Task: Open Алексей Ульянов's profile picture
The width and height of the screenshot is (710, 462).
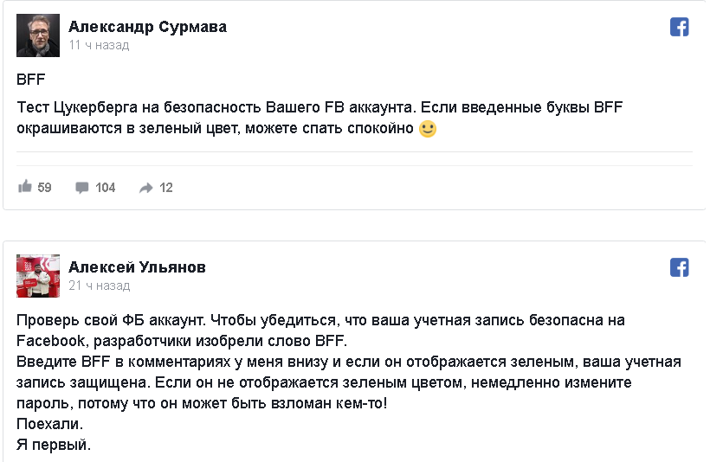Action: coord(39,276)
